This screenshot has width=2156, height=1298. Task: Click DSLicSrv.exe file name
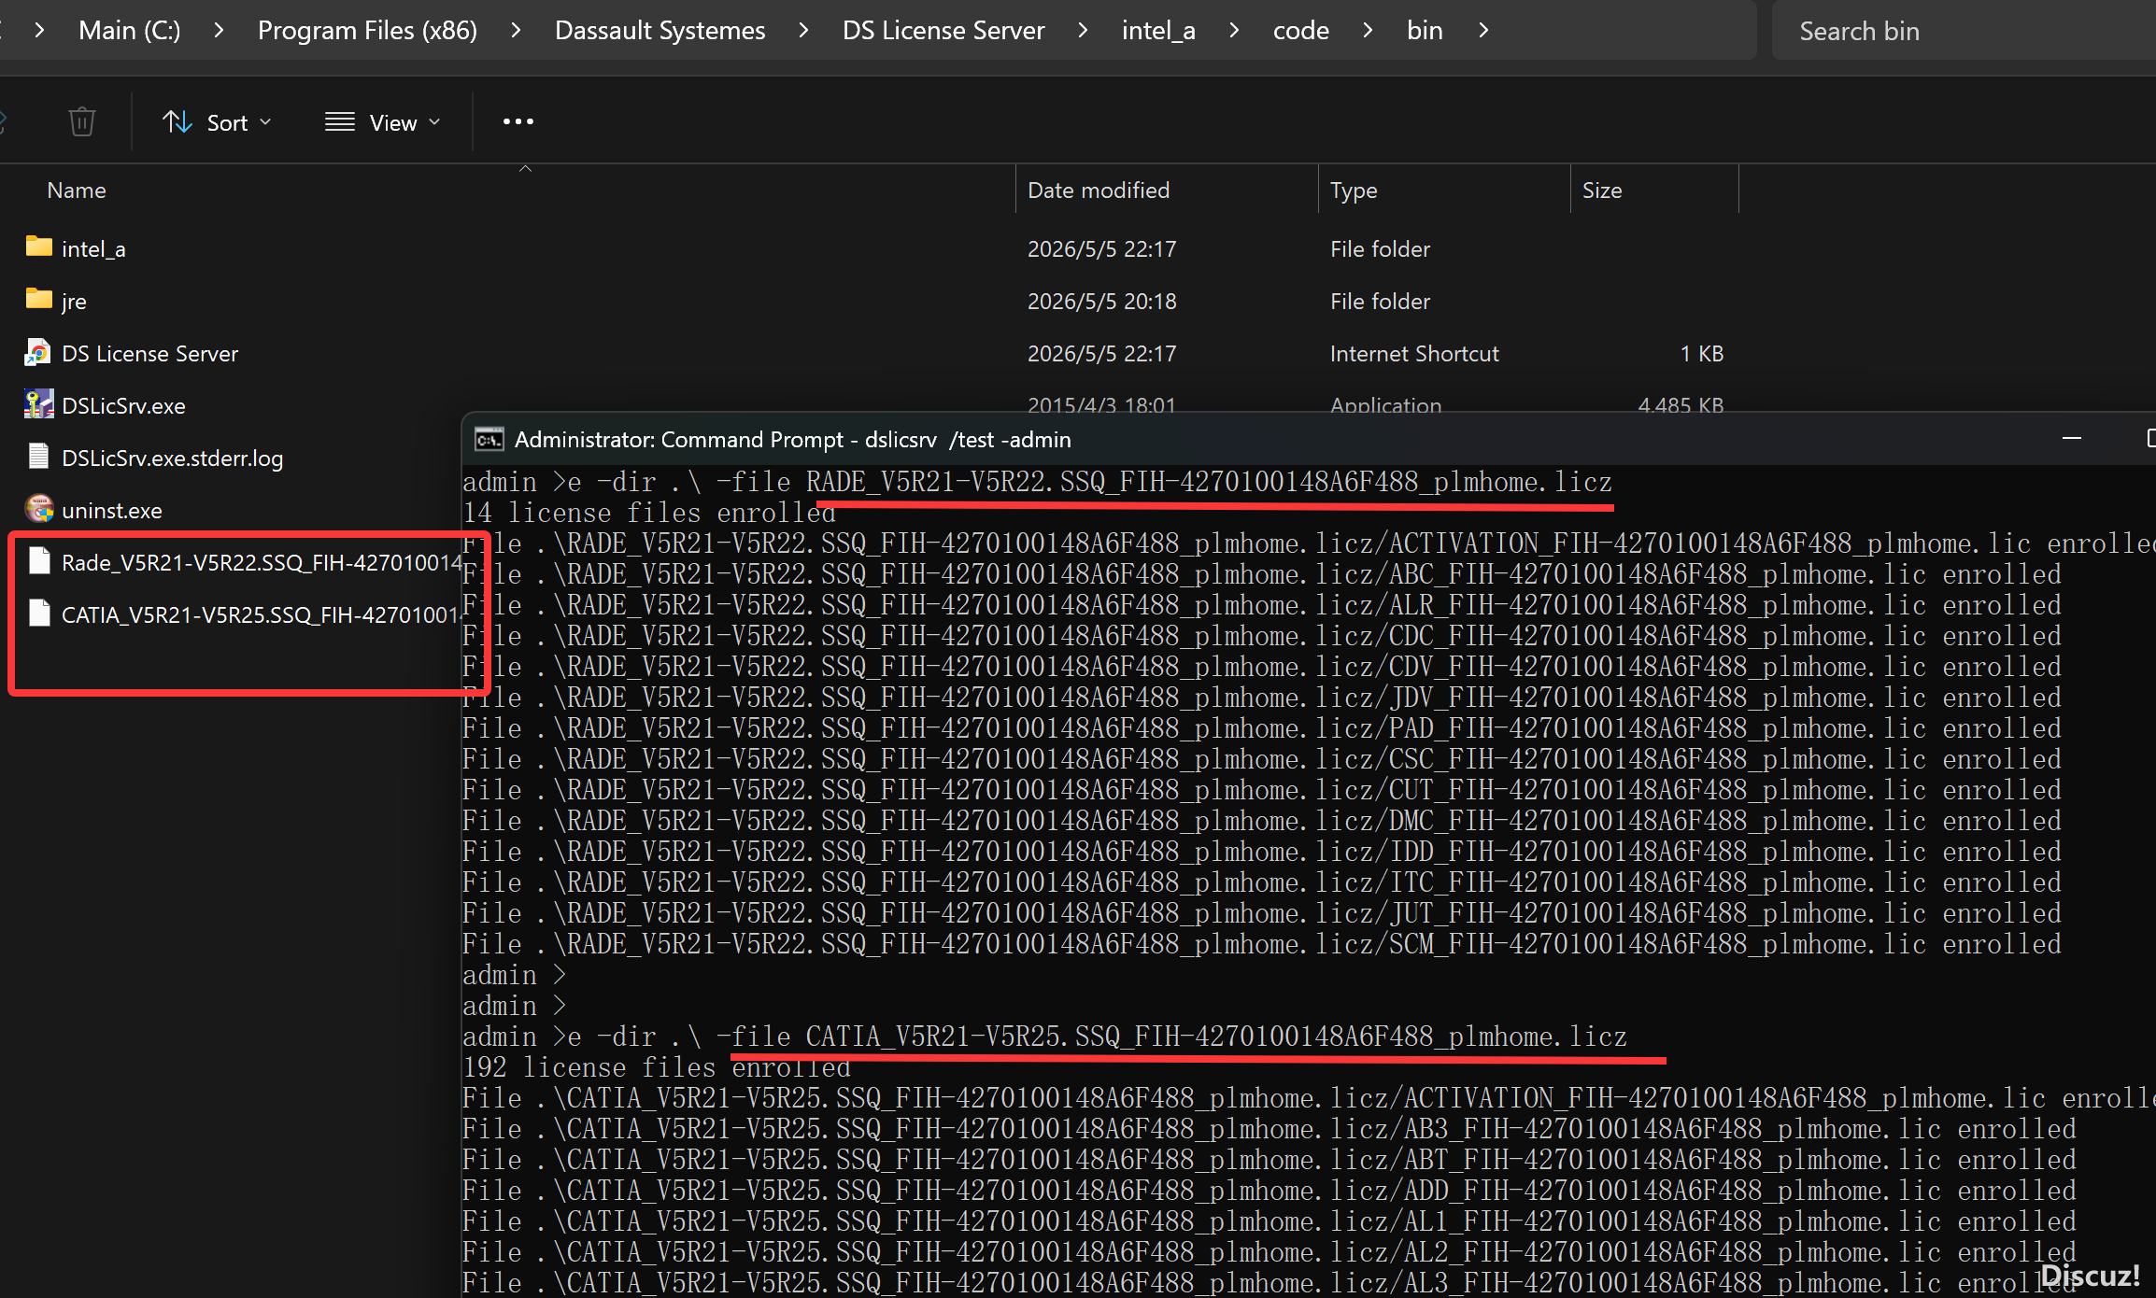pyautogui.click(x=123, y=406)
